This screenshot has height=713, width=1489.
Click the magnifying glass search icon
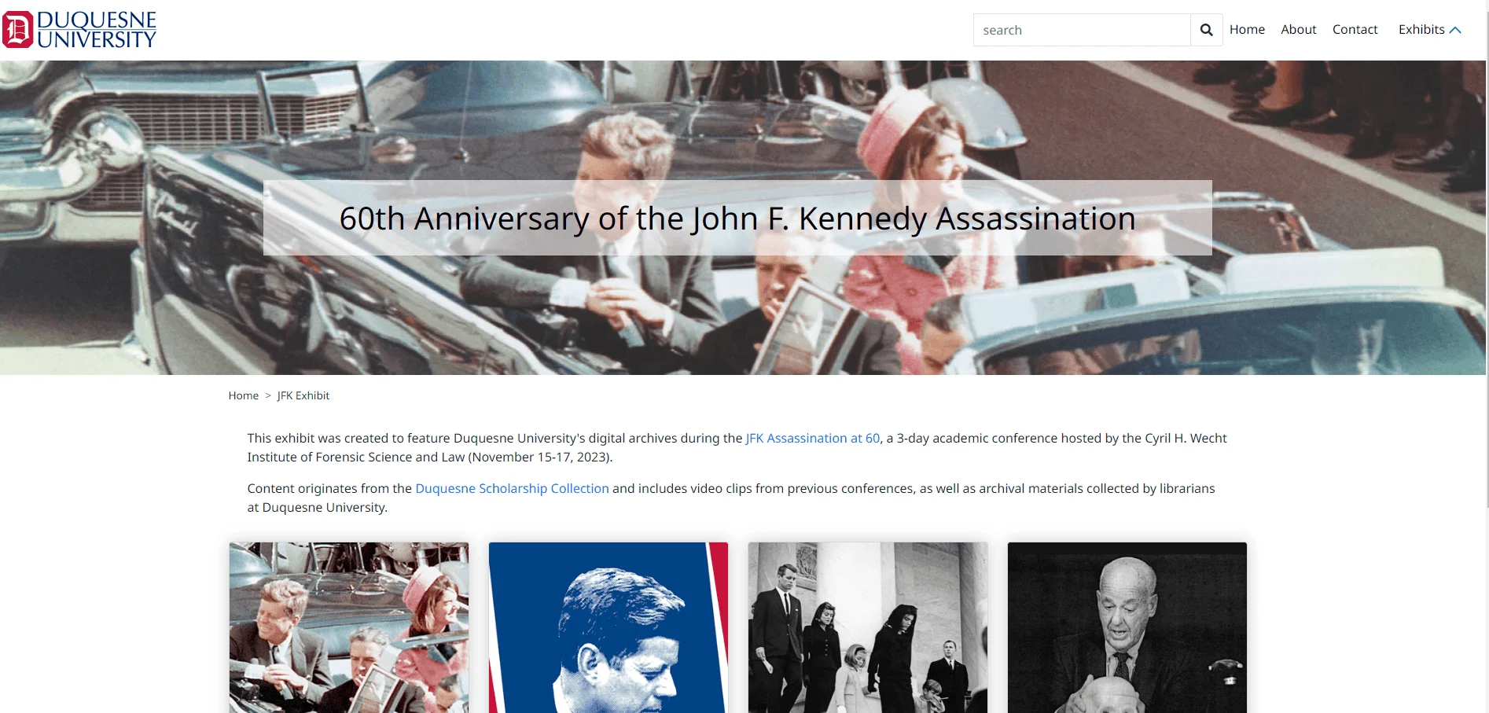tap(1206, 30)
